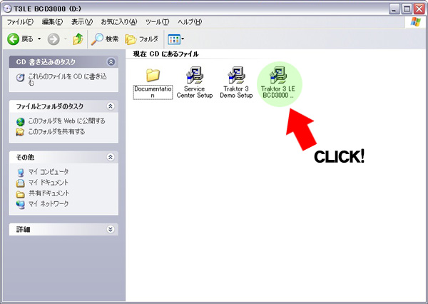
Task: Click the Traktor 3 Demo Setup label
Action: point(236,92)
